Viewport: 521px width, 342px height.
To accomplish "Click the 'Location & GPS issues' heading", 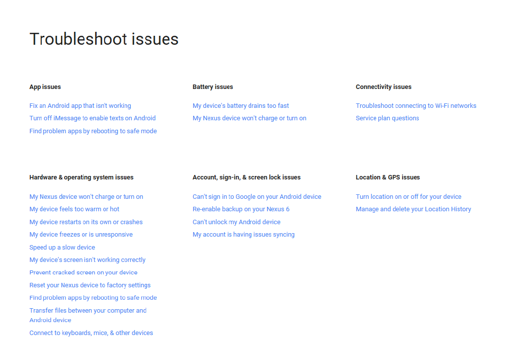I will (x=388, y=177).
